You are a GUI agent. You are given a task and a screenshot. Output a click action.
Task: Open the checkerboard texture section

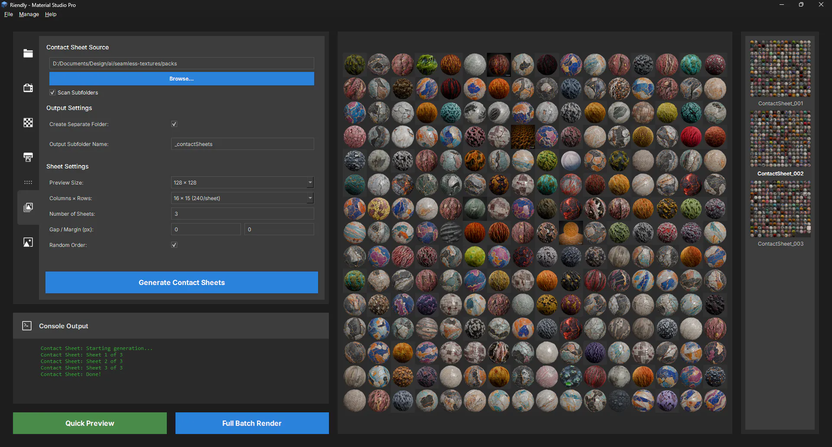click(x=28, y=123)
